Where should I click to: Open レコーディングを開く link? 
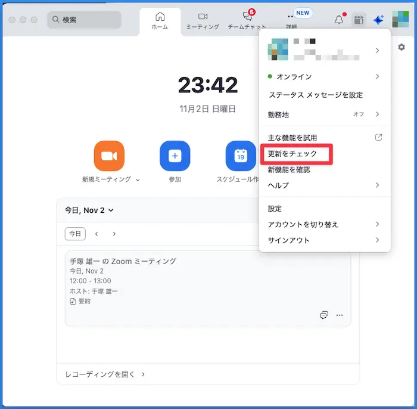tap(105, 374)
